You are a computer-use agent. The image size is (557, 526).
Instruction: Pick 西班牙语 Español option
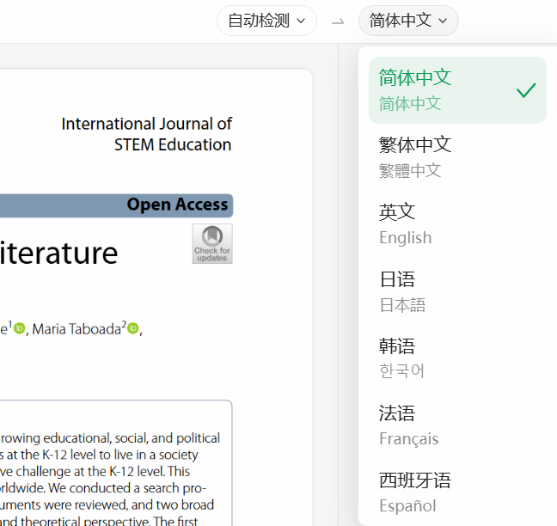coord(457,492)
